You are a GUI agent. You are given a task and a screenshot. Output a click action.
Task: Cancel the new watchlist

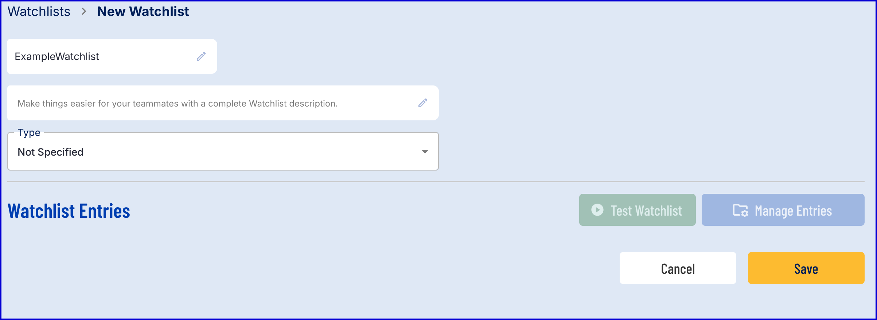(x=678, y=268)
